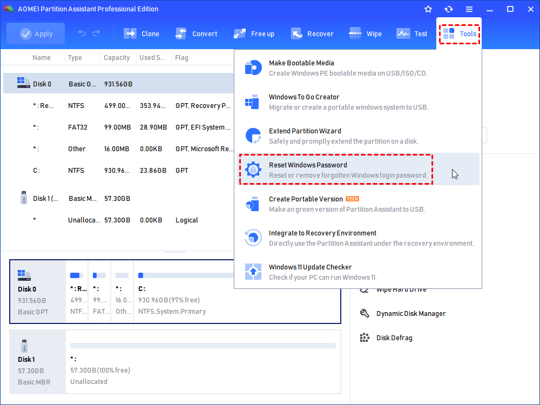Click the star favorite icon
The height and width of the screenshot is (405, 540).
428,9
